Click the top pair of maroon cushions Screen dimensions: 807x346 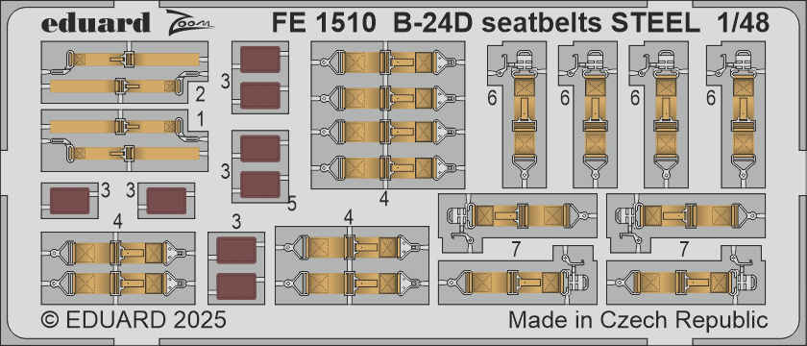(x=260, y=78)
